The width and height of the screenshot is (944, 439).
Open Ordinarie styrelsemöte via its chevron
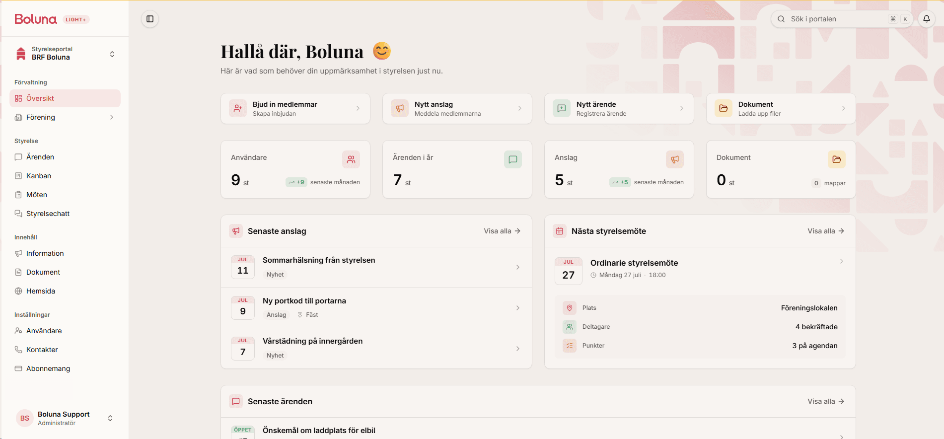pyautogui.click(x=842, y=261)
